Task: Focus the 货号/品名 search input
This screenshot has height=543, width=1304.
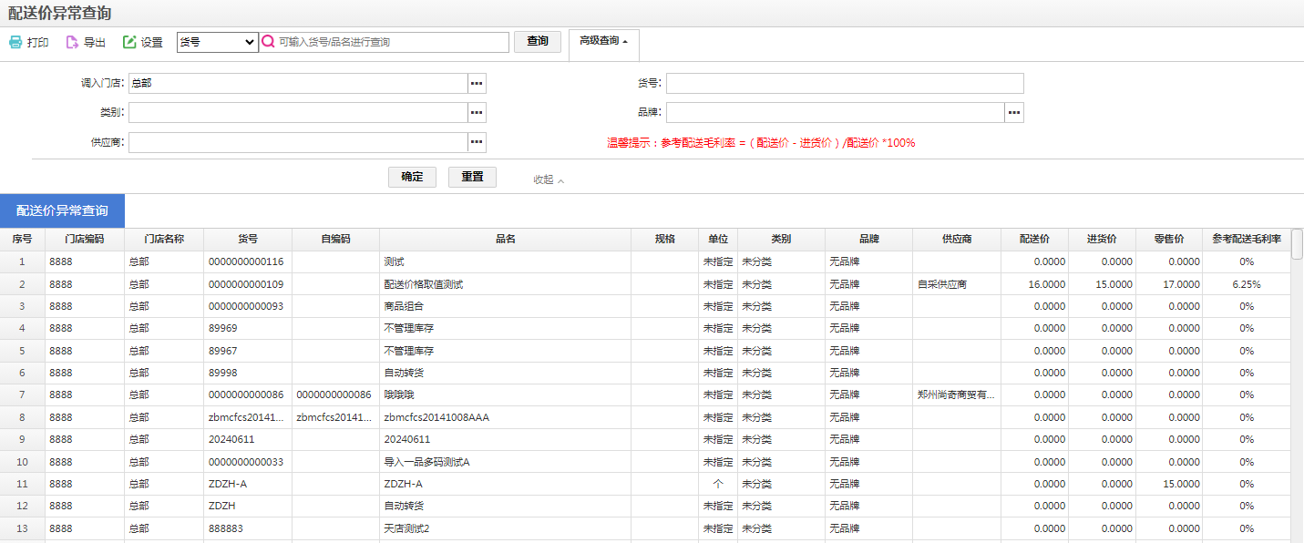Action: pyautogui.click(x=393, y=42)
